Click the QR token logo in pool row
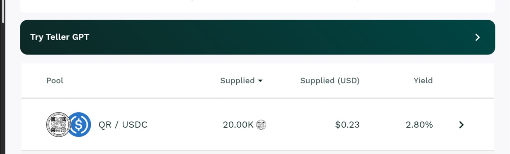This screenshot has height=154, width=510. (58, 125)
